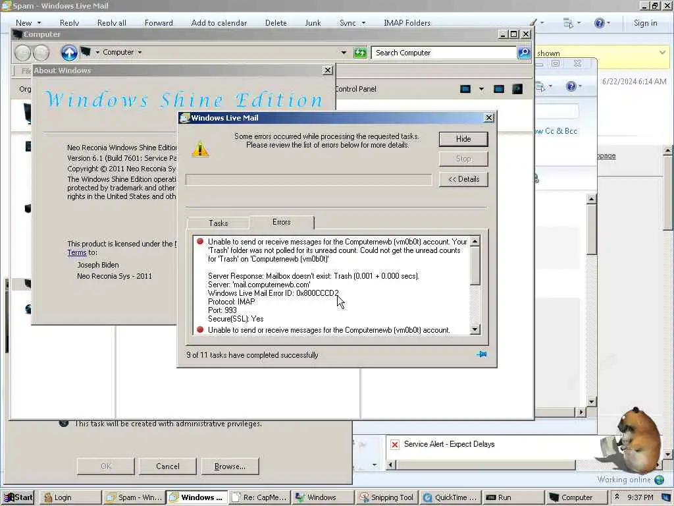Click the green refresh icon
Screen dimensions: 674x506
pos(360,53)
